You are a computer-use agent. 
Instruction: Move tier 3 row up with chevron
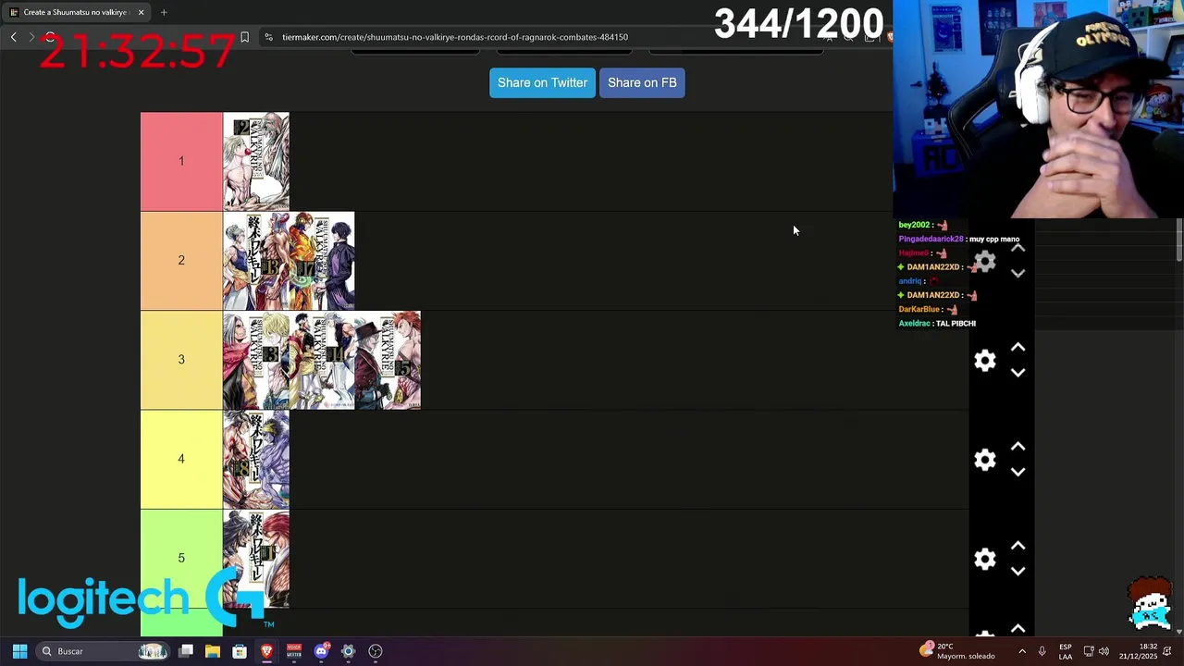(1017, 347)
